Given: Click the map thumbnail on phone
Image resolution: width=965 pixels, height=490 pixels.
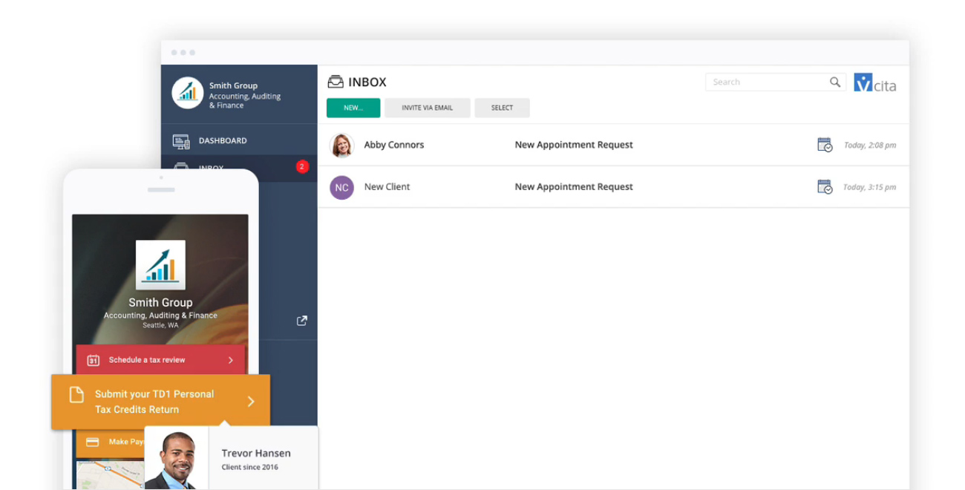Looking at the screenshot, I should point(110,475).
